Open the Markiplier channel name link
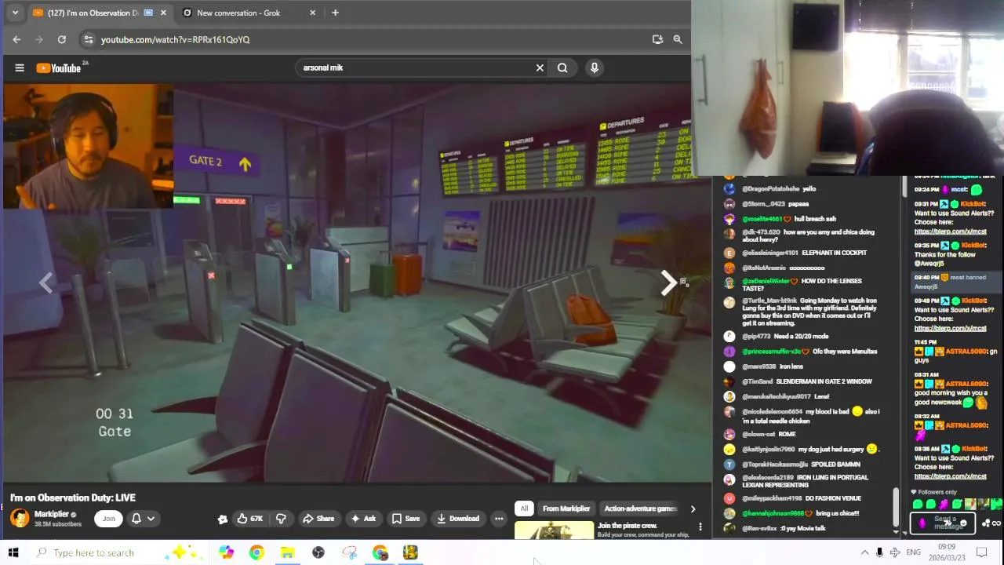 pos(52,514)
